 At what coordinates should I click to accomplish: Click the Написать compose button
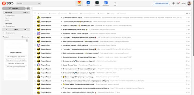(x=14, y=9)
